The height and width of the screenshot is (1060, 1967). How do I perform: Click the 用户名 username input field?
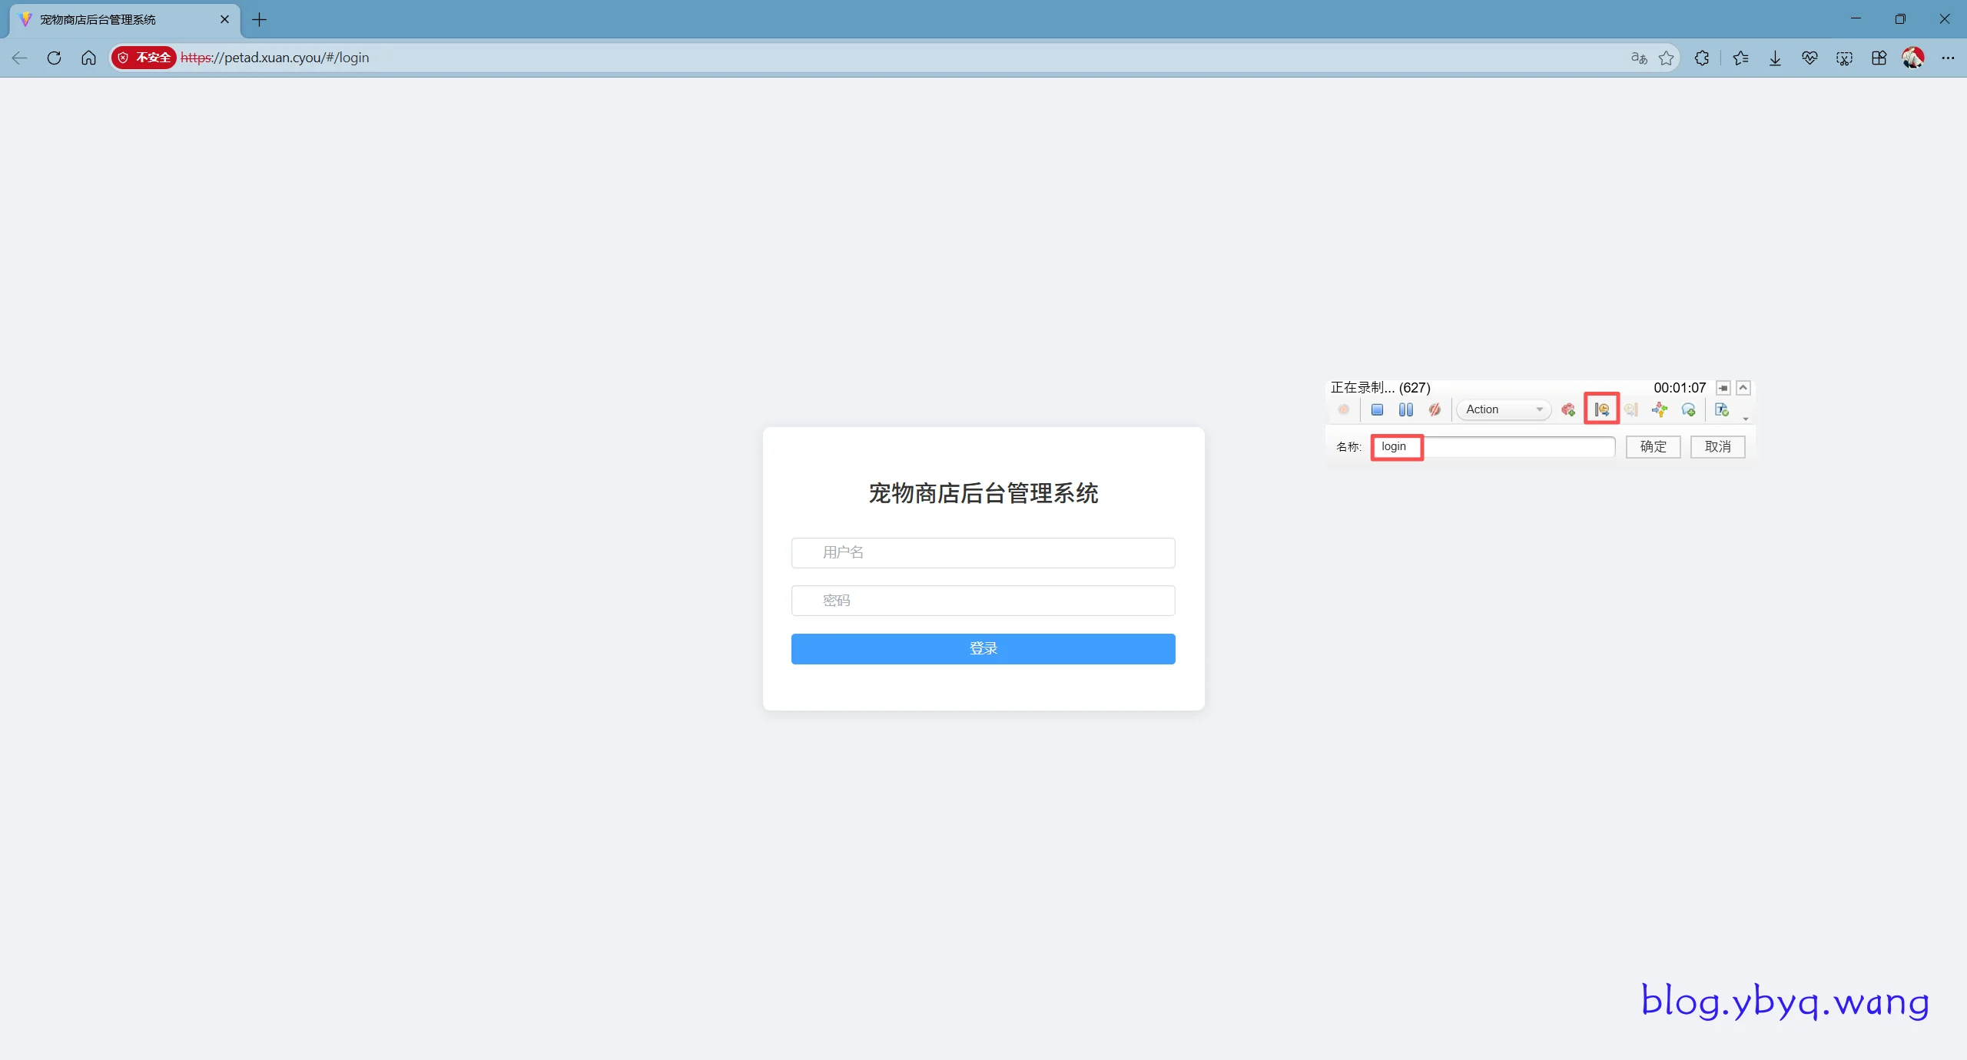click(x=983, y=552)
